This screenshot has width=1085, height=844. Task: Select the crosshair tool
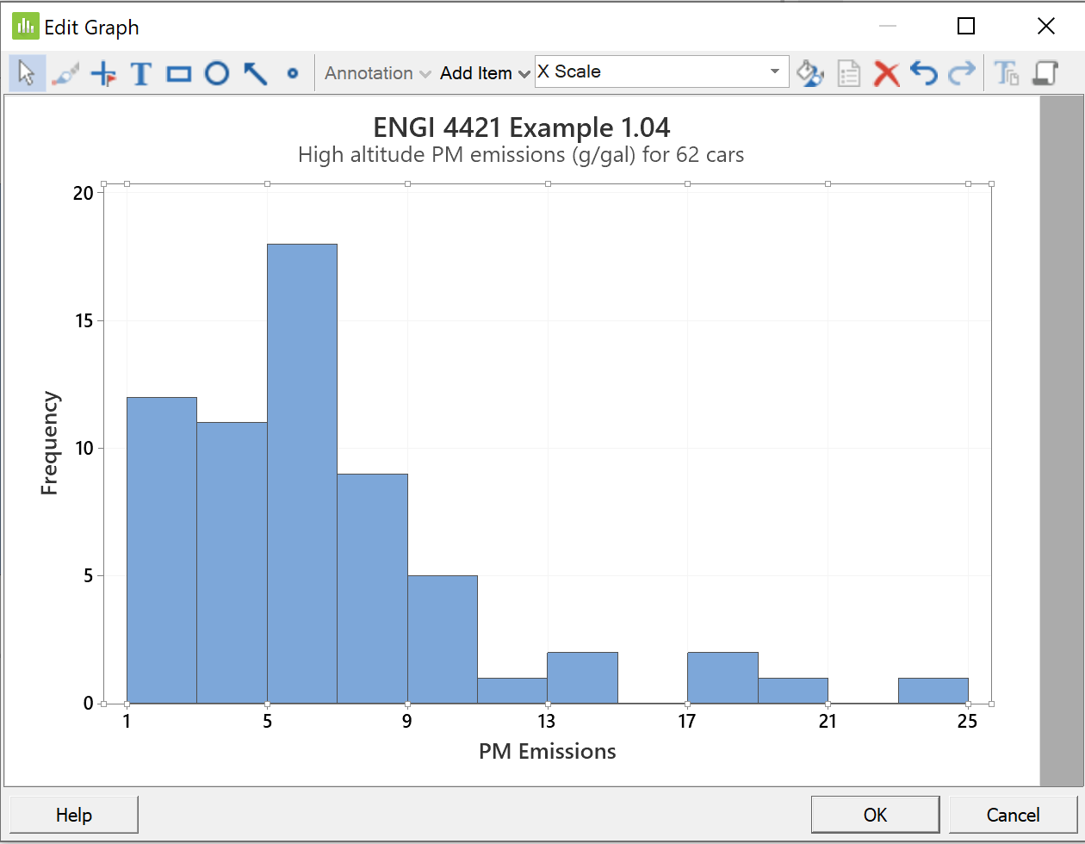point(103,74)
